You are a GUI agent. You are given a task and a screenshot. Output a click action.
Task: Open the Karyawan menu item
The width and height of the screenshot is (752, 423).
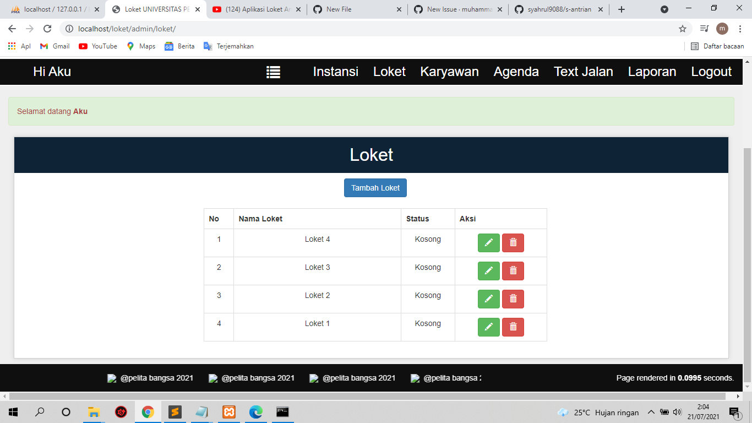pos(449,72)
